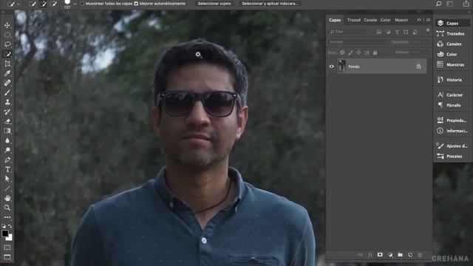Select the Blur tool
This screenshot has width=473, height=266.
[7, 140]
